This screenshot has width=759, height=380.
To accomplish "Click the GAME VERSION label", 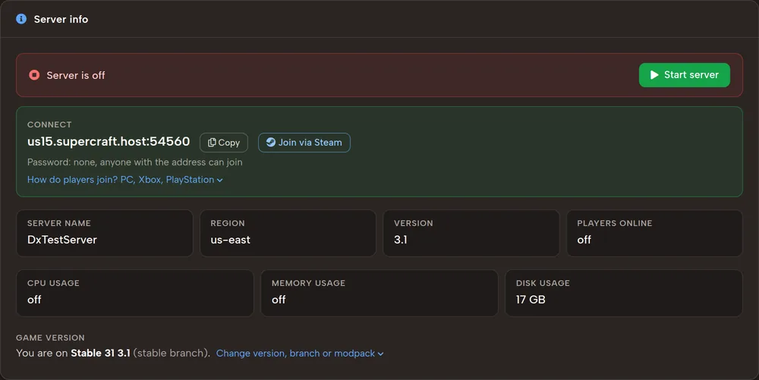I will click(x=50, y=338).
